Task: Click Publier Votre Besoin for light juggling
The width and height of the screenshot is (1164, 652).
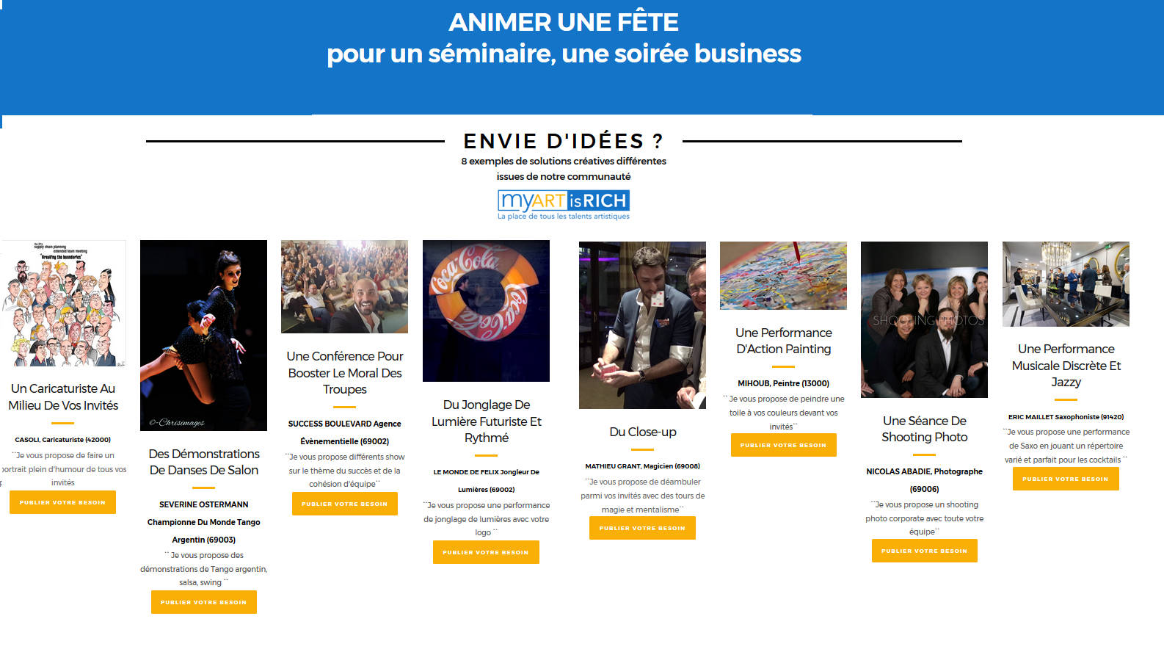Action: 486,552
